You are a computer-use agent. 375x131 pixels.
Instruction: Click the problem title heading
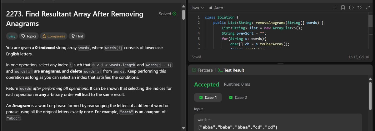tap(75, 19)
